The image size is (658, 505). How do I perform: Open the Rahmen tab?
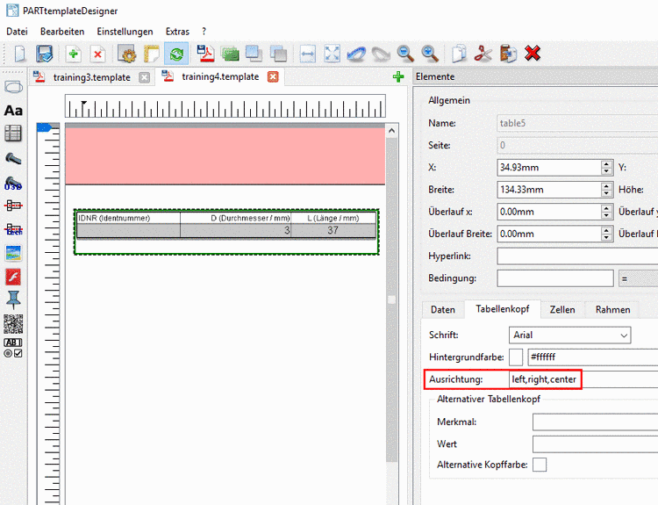[x=612, y=310]
